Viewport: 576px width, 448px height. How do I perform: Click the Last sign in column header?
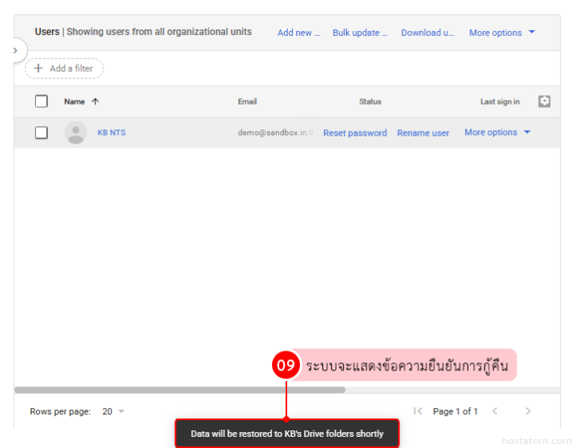(x=500, y=101)
